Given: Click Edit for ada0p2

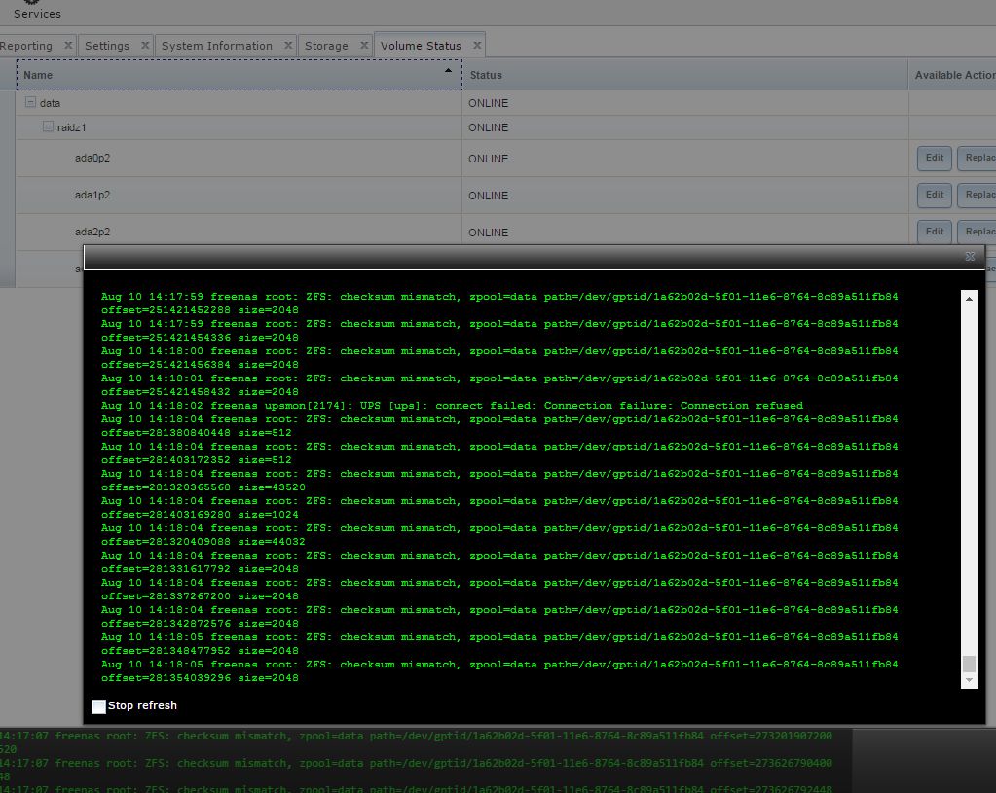Looking at the screenshot, I should [x=935, y=158].
